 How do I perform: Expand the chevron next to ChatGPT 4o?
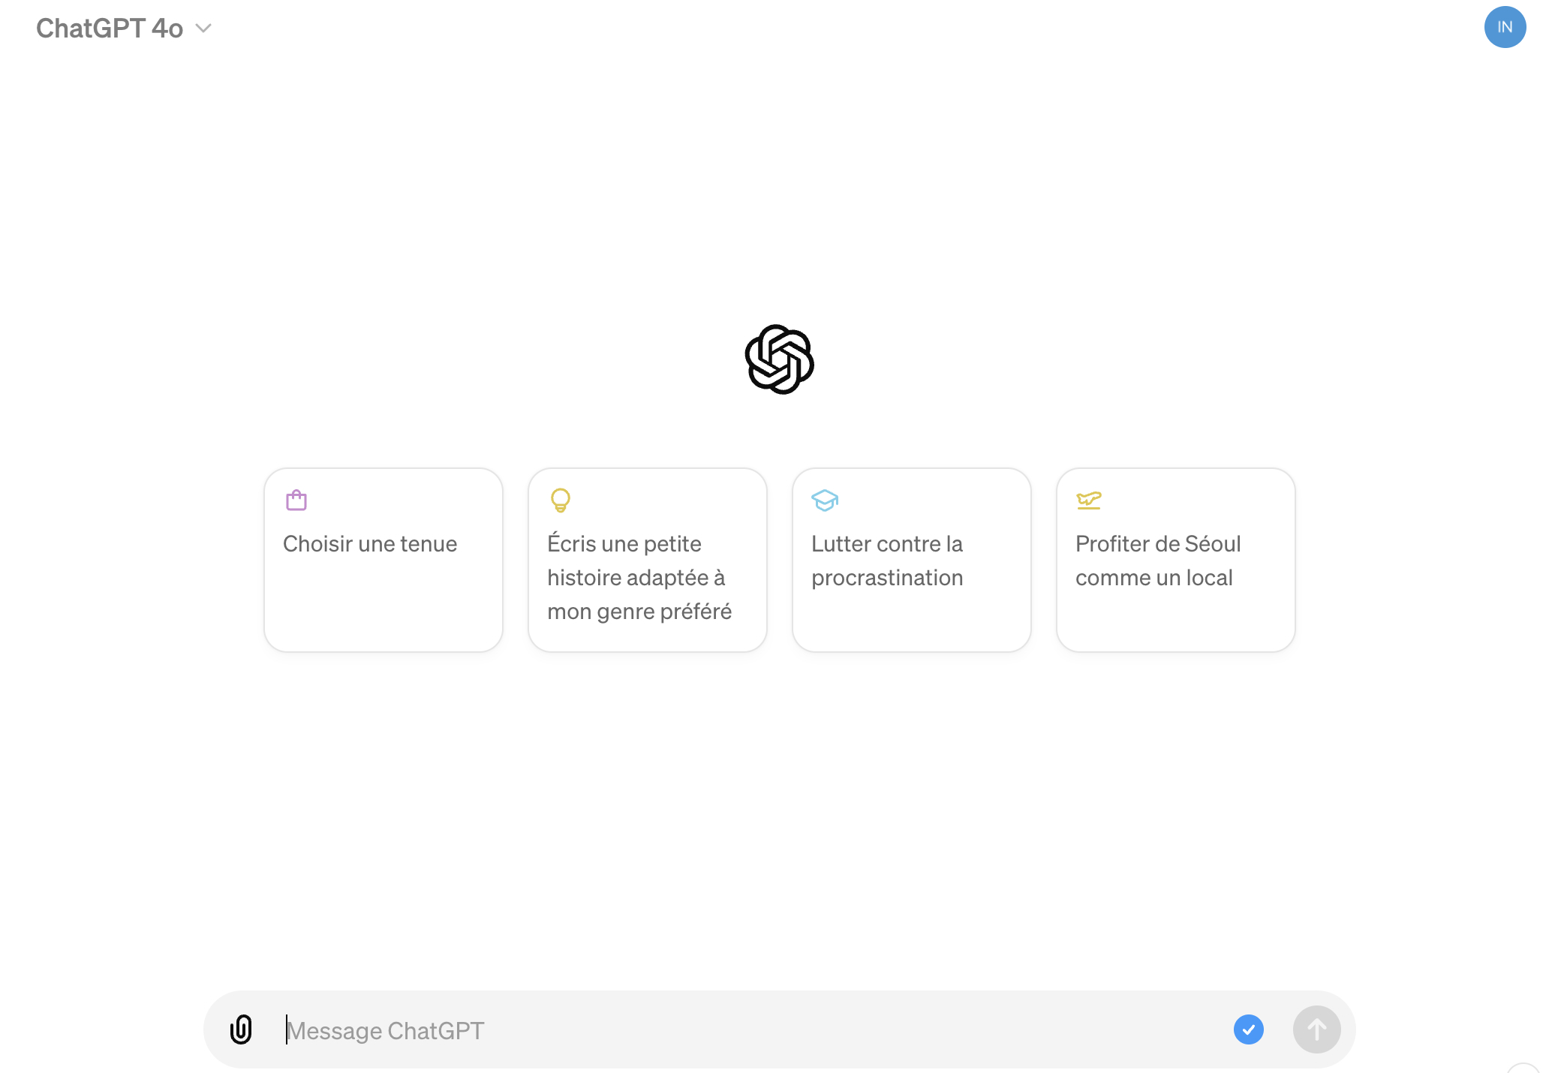tap(203, 29)
